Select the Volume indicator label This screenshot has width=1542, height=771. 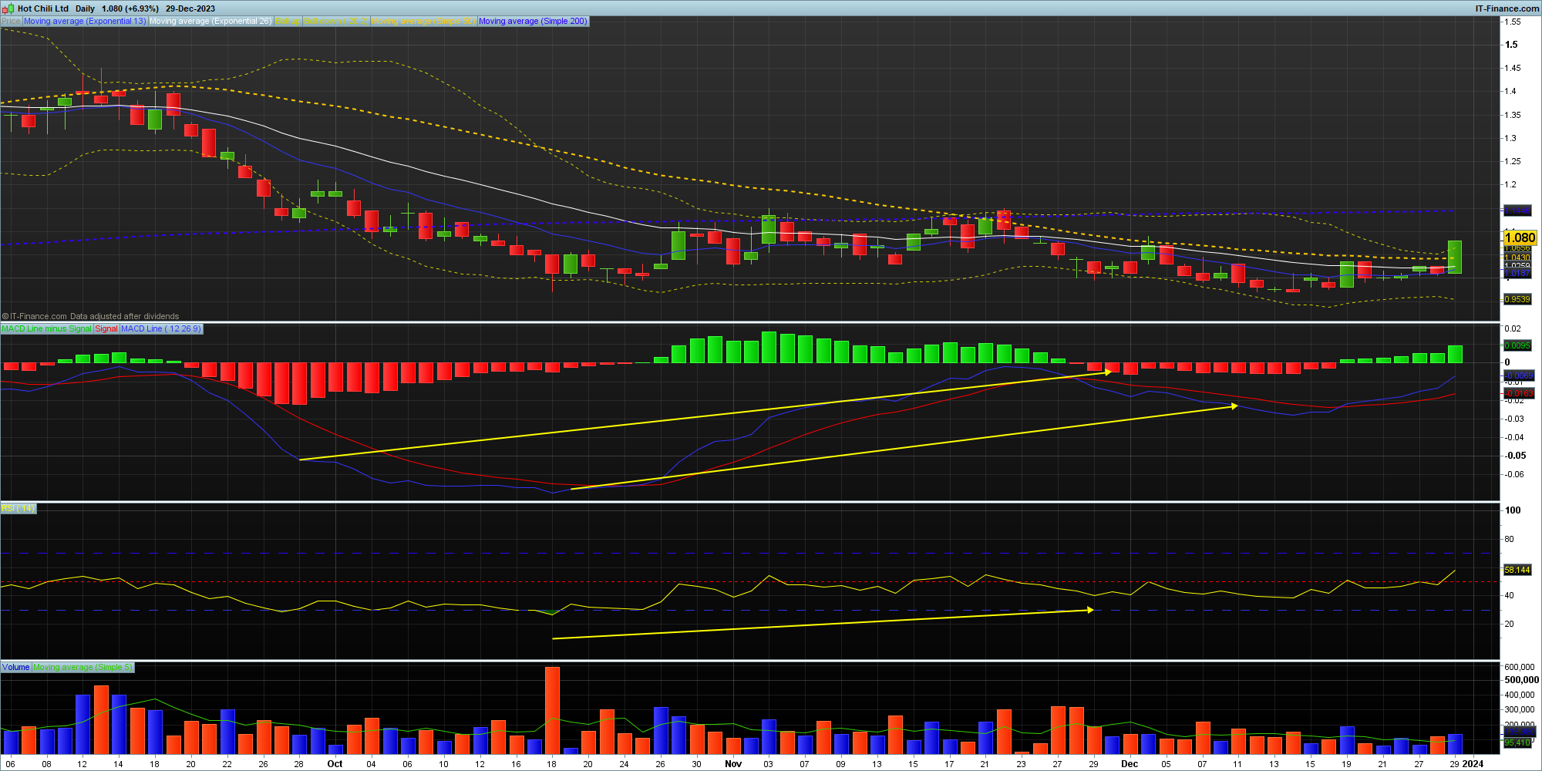pos(15,668)
